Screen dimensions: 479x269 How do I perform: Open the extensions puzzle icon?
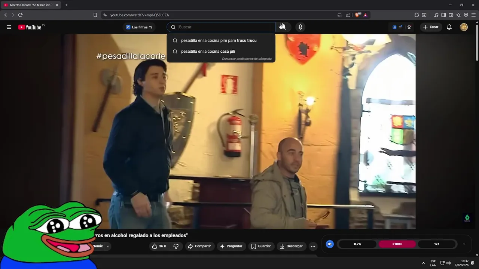click(417, 15)
